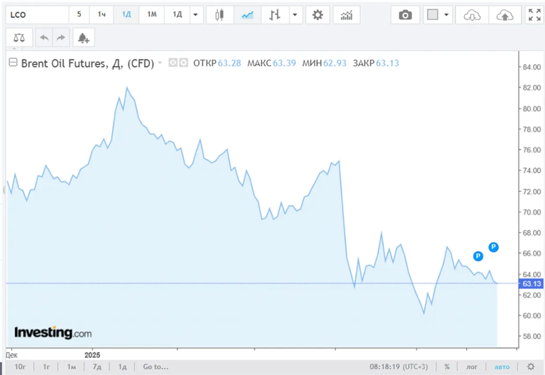Select the candlestick chart type icon

(220, 15)
